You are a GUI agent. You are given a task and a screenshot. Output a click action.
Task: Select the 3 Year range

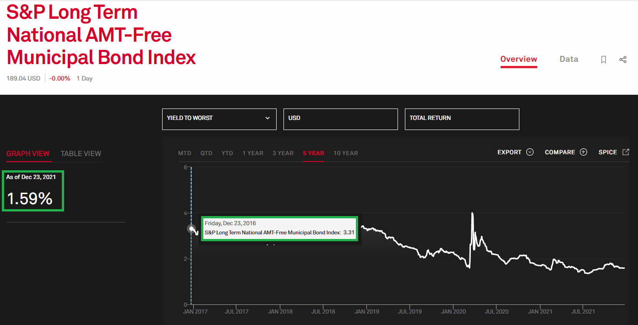[283, 153]
